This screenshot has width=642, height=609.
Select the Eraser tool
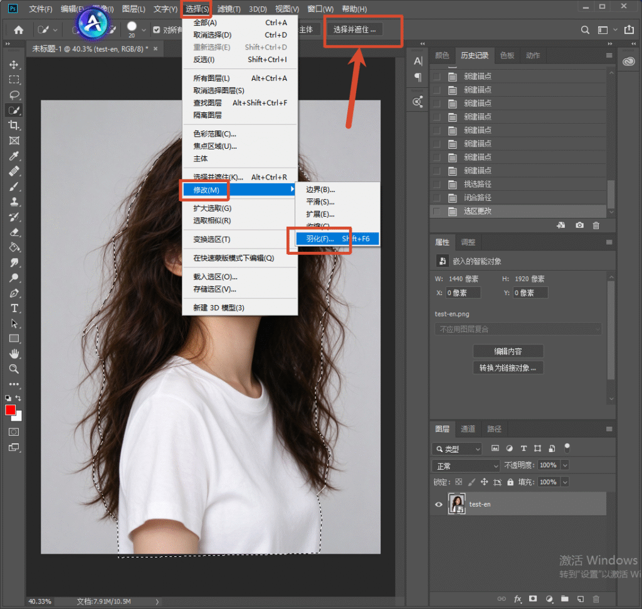tap(14, 232)
